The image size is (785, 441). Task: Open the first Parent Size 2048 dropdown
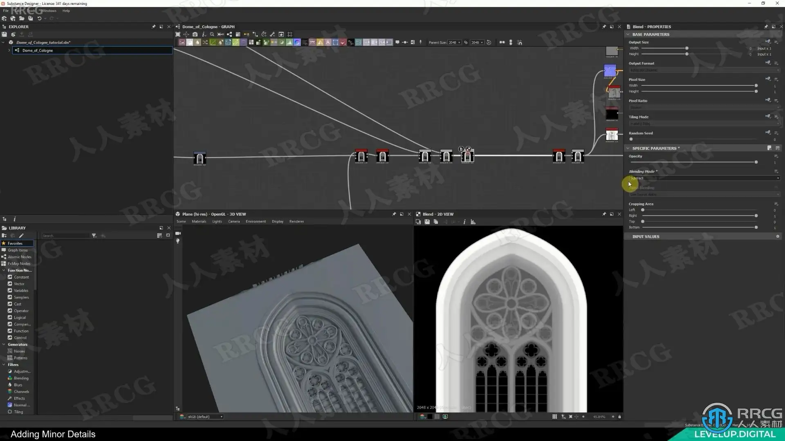[x=454, y=42]
